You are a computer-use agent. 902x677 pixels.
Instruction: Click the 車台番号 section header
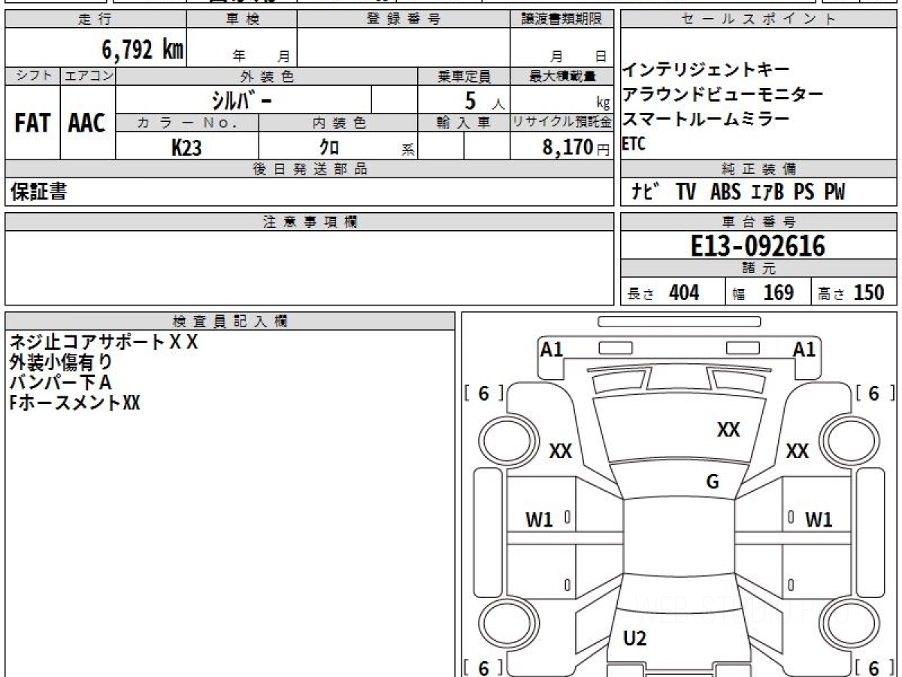click(x=758, y=222)
